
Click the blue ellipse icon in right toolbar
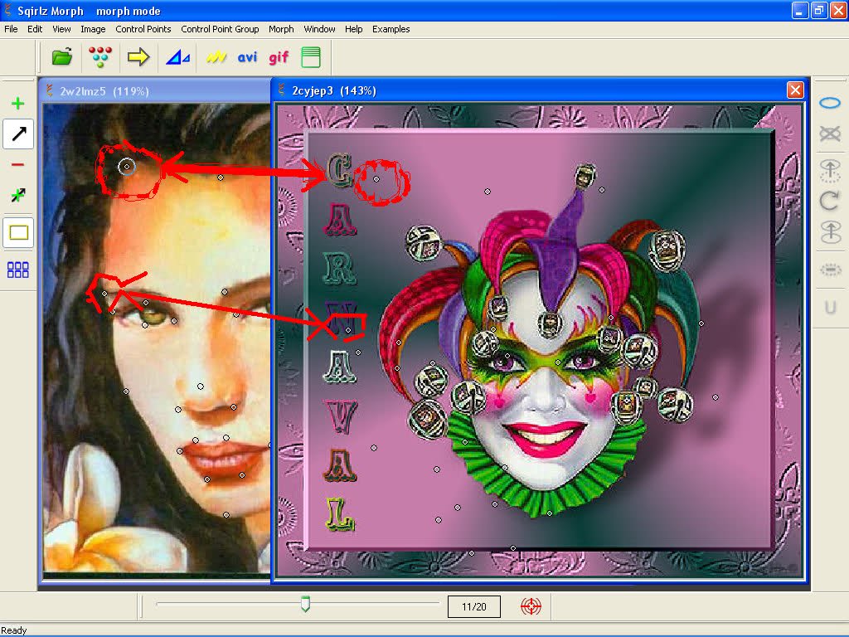pos(829,103)
